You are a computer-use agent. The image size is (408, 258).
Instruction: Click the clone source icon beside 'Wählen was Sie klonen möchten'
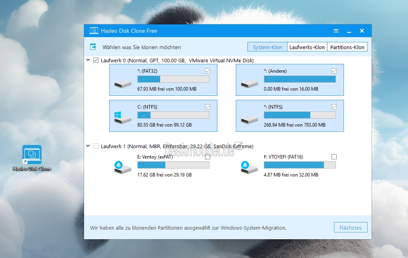pos(93,47)
